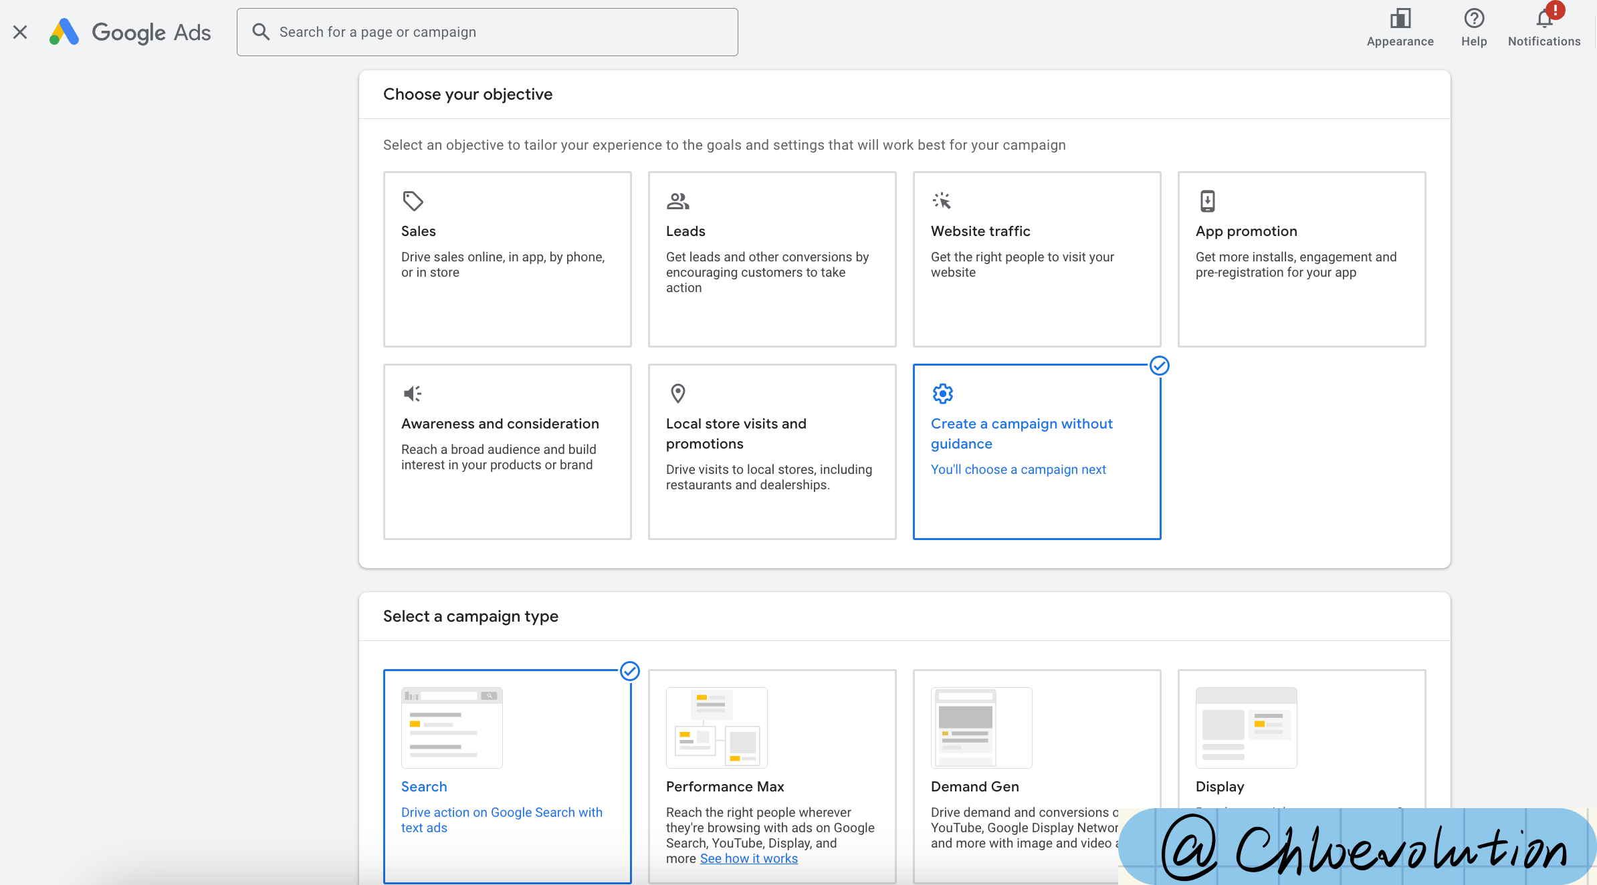The image size is (1597, 885).
Task: Select the App promotion phone icon
Action: point(1207,201)
